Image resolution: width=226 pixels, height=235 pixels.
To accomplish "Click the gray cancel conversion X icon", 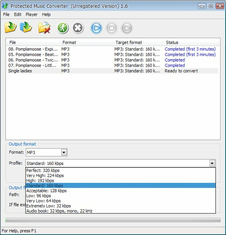I will pos(78,28).
